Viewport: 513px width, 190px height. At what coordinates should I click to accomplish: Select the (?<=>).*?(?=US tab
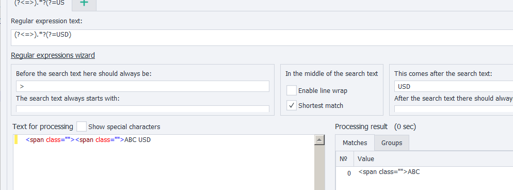(x=39, y=4)
